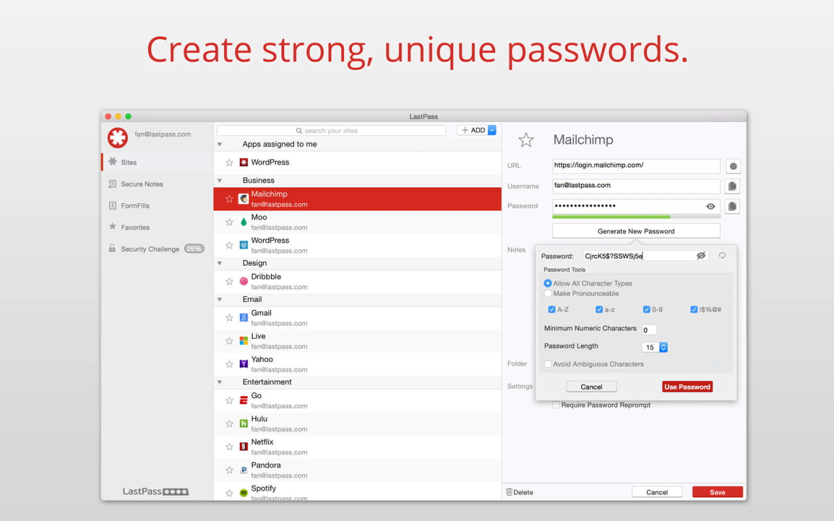
Task: Open the ADD button dropdown arrow
Action: point(492,130)
